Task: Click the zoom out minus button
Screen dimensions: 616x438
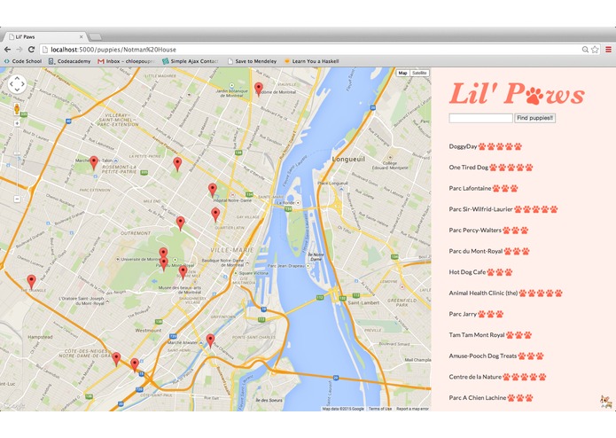Action: tap(17, 199)
